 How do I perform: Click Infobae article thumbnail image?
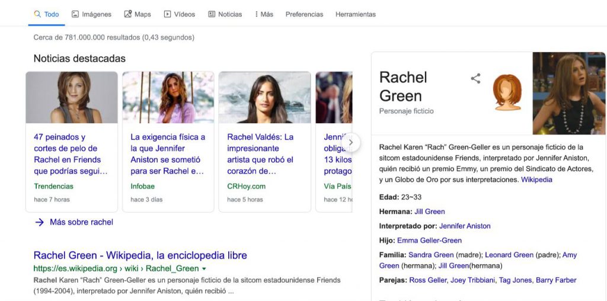pos(168,98)
